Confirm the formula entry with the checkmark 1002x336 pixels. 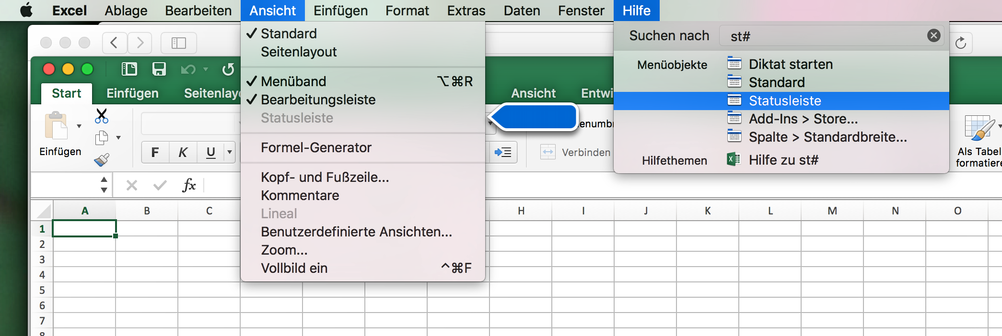pyautogui.click(x=160, y=185)
